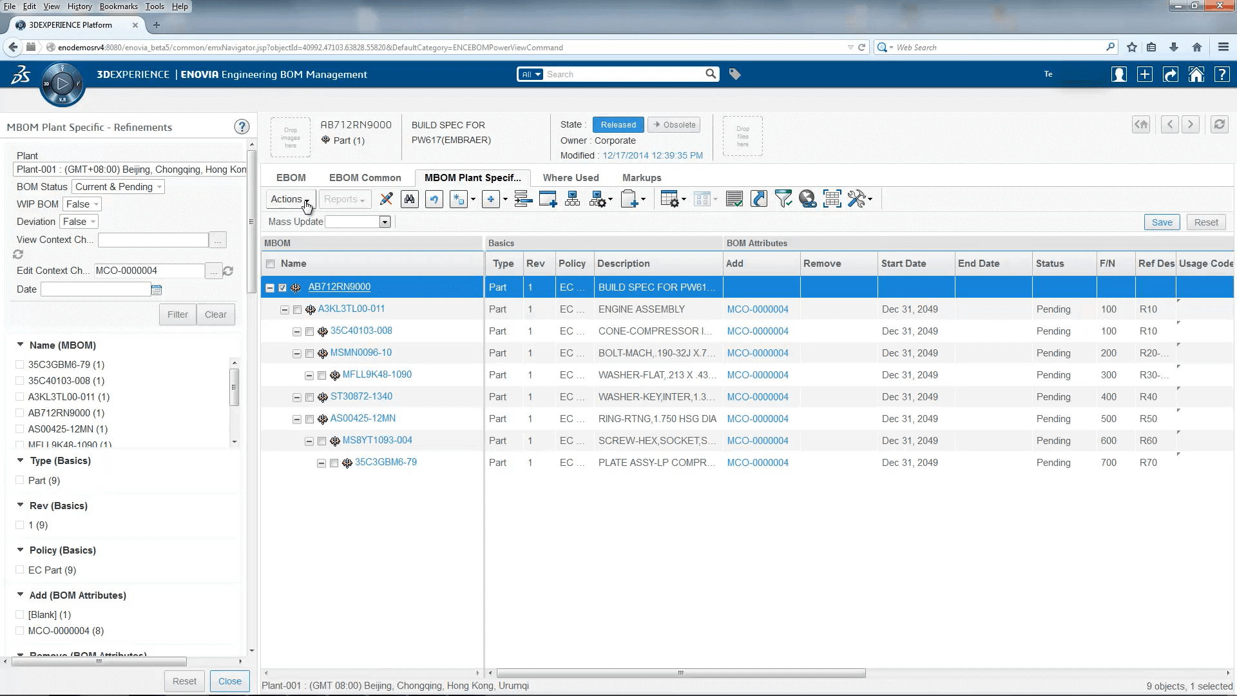This screenshot has width=1237, height=696.
Task: Click the filter funnel checkmark icon
Action: 783,199
